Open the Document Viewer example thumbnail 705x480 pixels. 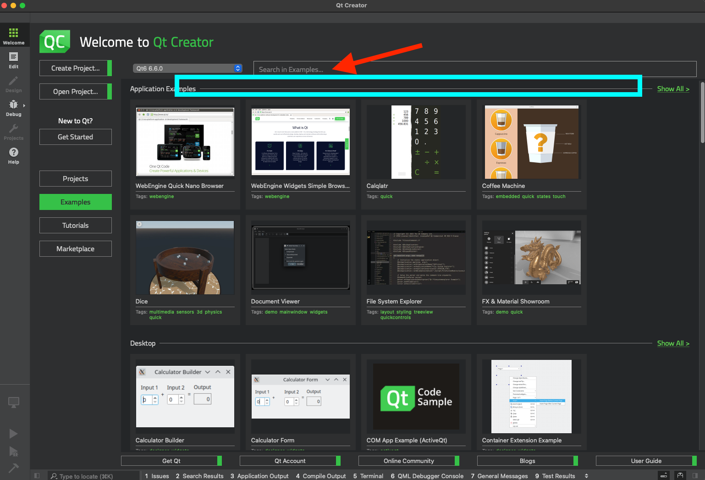(x=301, y=258)
